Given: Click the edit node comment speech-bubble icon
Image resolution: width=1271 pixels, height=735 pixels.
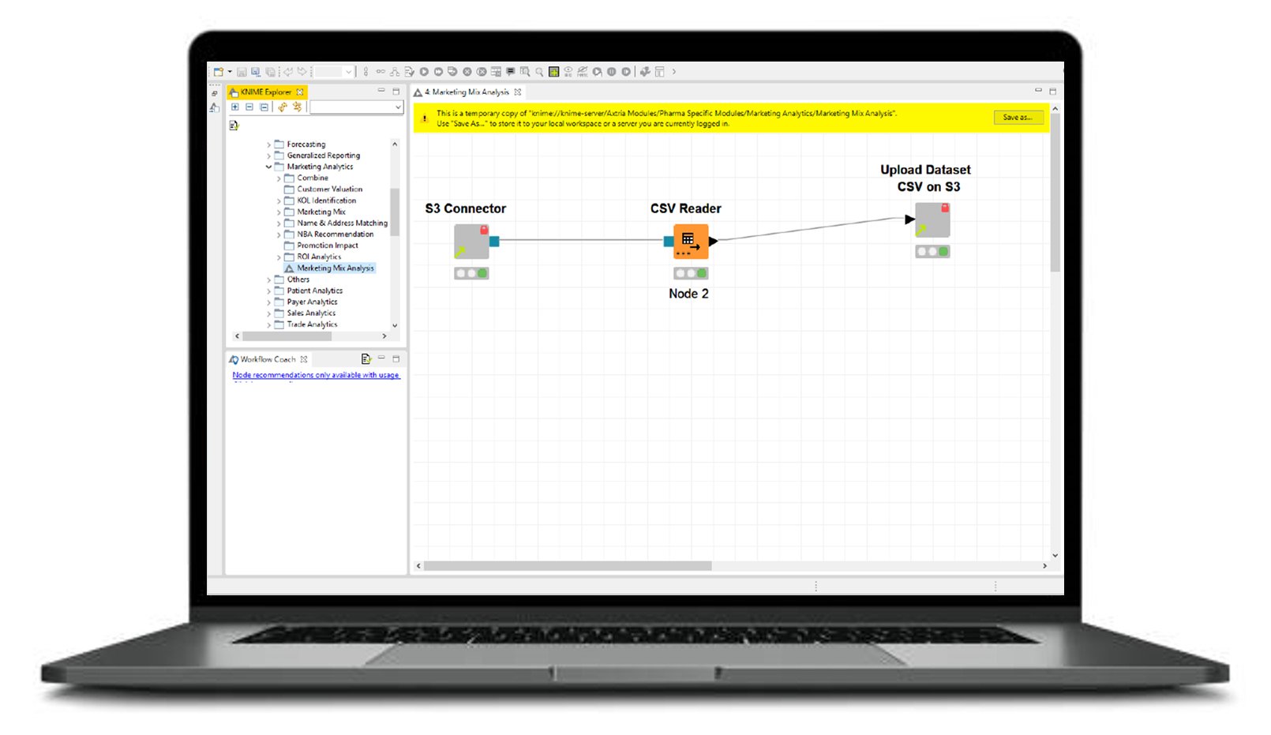Looking at the screenshot, I should (x=510, y=72).
